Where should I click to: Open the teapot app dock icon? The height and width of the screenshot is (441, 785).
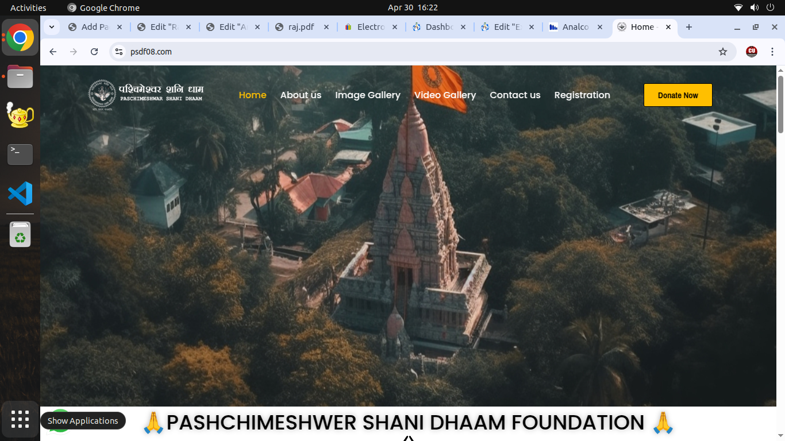20,115
